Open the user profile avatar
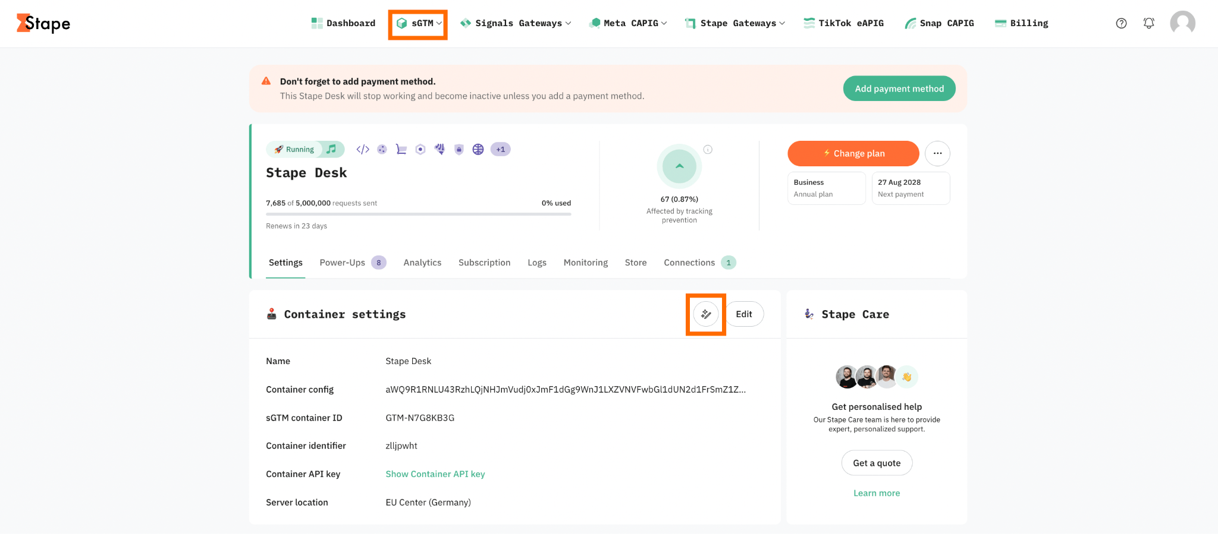The image size is (1218, 534). click(x=1182, y=23)
